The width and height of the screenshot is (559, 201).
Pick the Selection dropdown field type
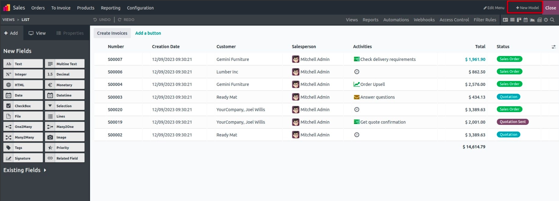point(65,106)
